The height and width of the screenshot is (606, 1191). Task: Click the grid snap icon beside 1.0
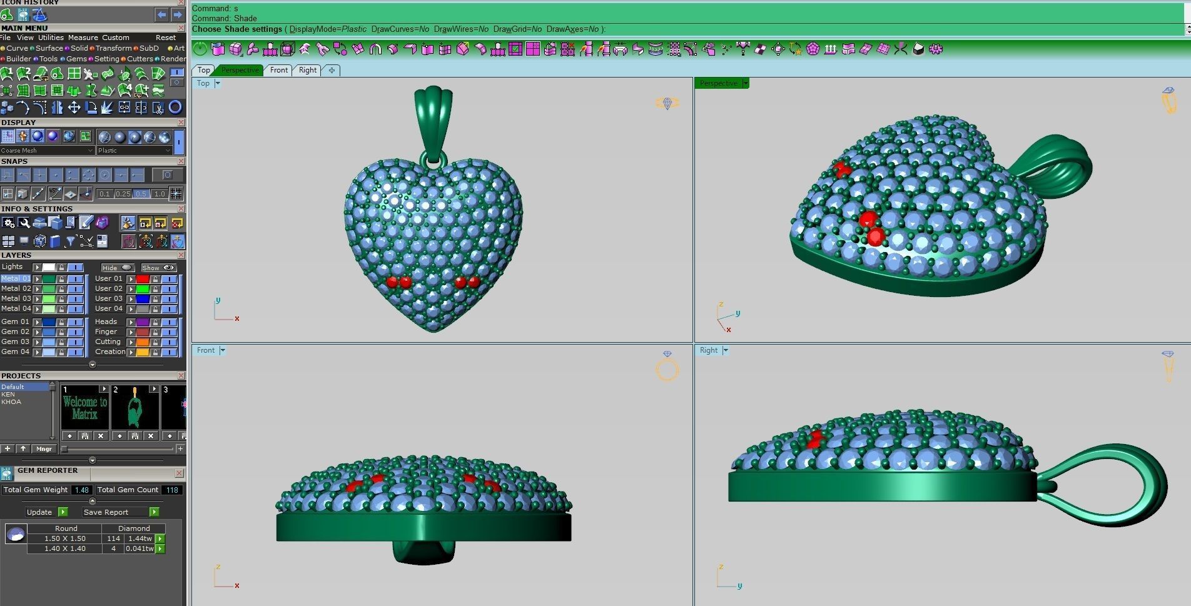click(x=176, y=193)
